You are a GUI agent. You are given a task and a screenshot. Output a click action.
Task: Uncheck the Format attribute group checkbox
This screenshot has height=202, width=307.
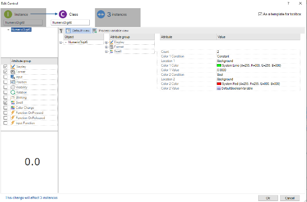click(6, 72)
